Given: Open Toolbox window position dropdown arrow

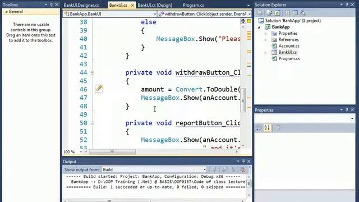Looking at the screenshot, I should click(x=46, y=4).
